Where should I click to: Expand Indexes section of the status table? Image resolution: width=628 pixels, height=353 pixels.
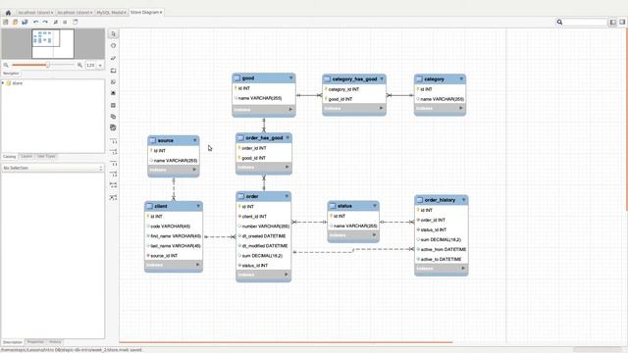[x=374, y=235]
